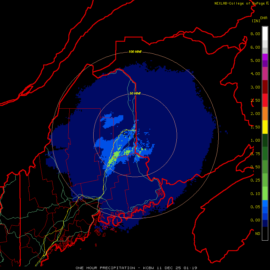
Task: Click the 1.00 legend label
Action: click(255, 140)
